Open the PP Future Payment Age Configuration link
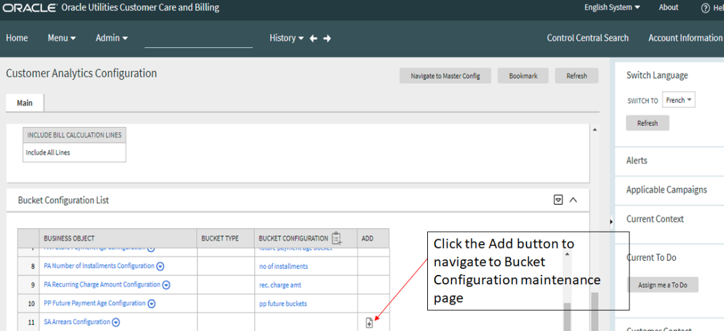Image resolution: width=724 pixels, height=331 pixels. coord(95,303)
